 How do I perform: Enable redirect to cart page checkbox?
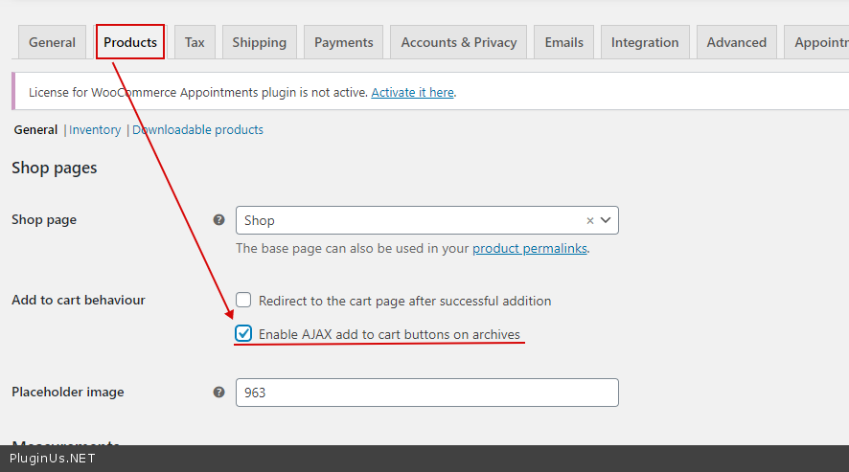coord(244,301)
